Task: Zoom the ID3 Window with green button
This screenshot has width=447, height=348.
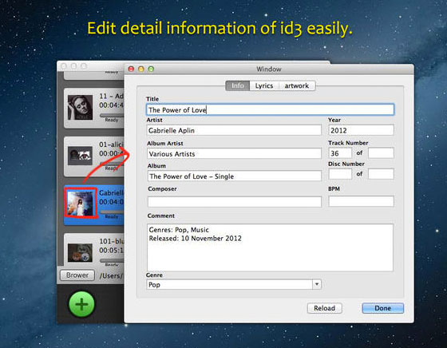Action: coord(151,69)
